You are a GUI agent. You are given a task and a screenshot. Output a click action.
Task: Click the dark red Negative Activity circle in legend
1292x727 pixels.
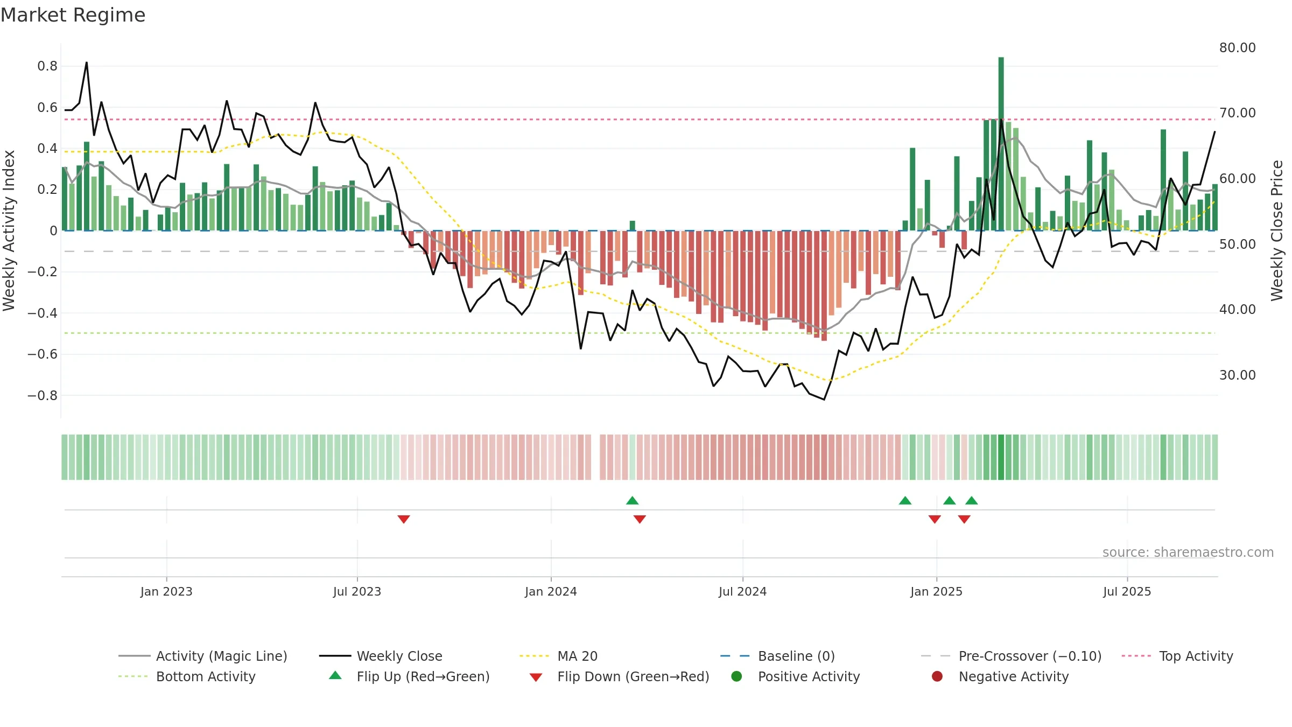click(937, 676)
